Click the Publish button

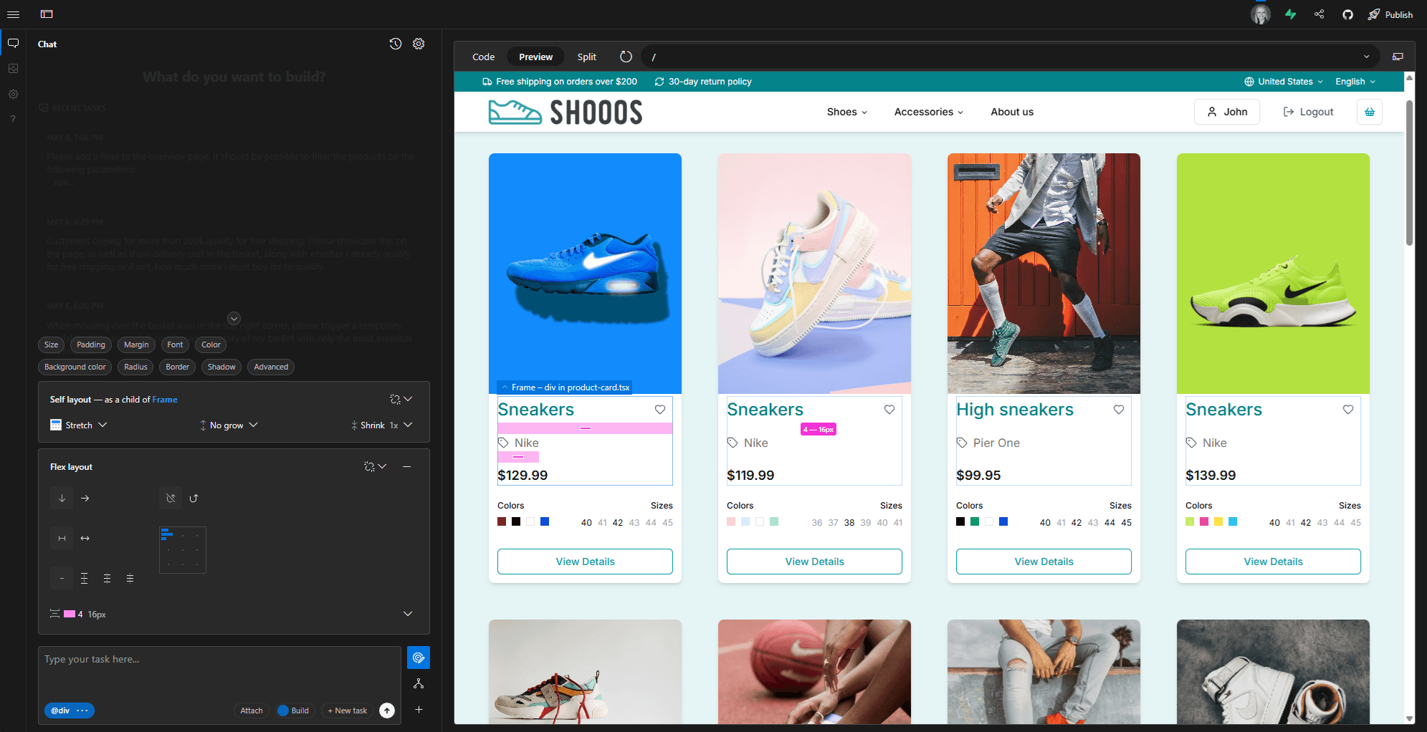tap(1390, 14)
